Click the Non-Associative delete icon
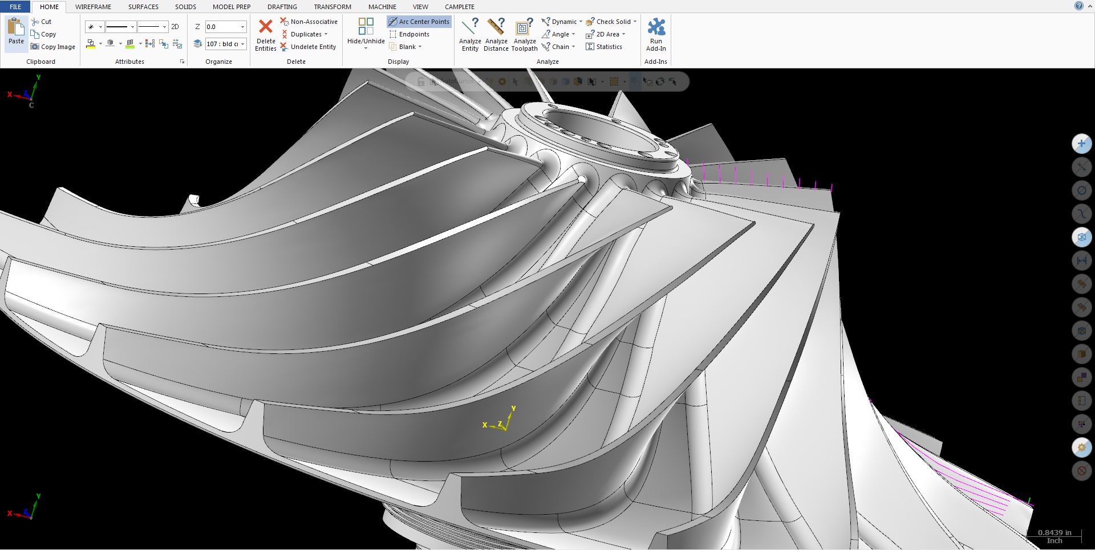Viewport: 1095px width, 550px height. [284, 22]
